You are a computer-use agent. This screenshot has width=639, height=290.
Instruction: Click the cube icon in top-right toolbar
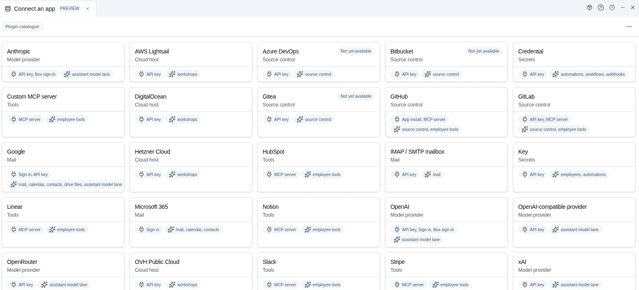click(x=590, y=7)
